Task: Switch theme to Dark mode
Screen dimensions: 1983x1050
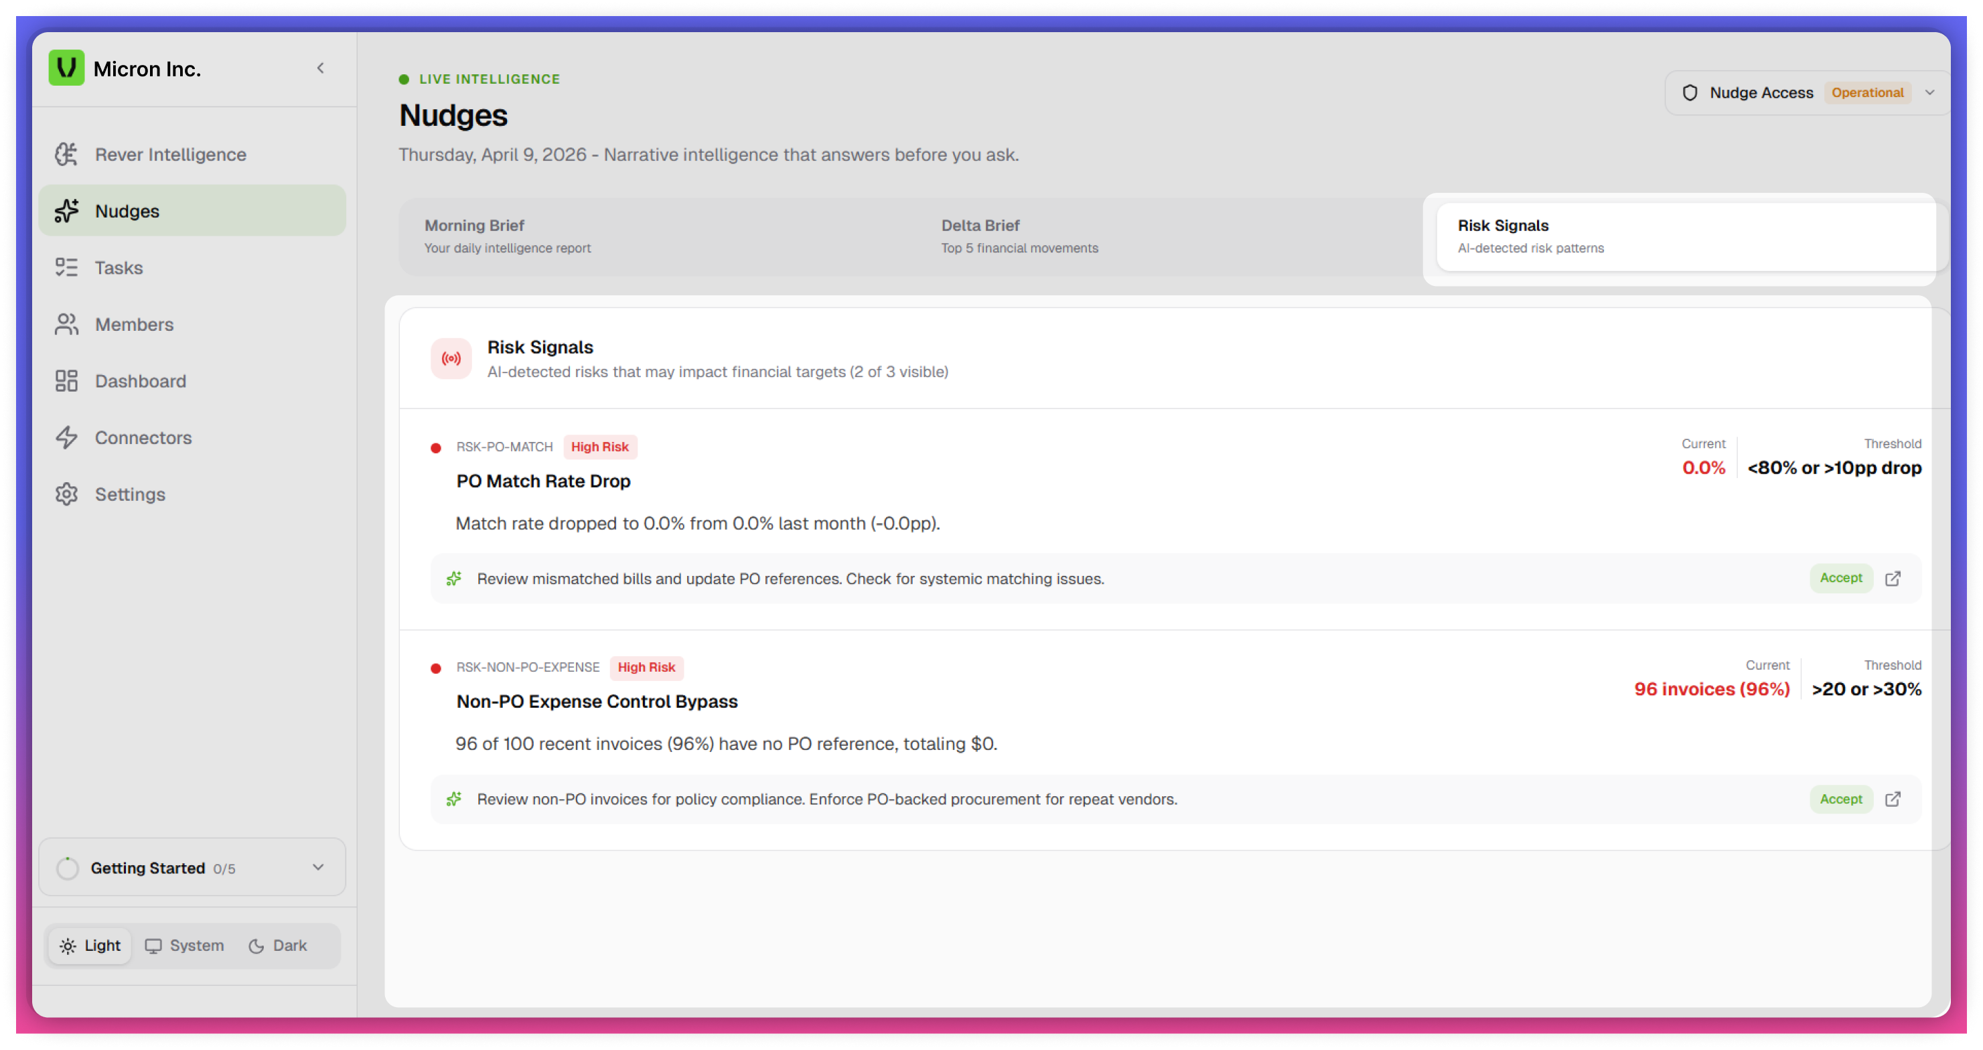Action: coord(278,946)
